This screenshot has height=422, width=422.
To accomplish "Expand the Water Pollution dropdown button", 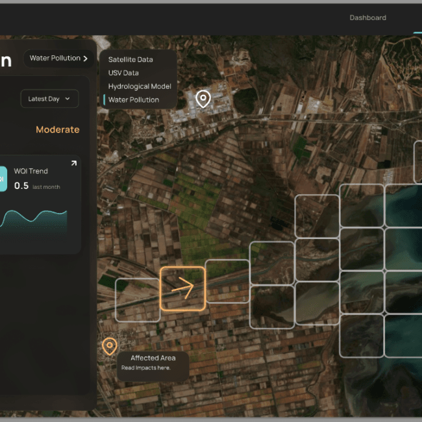I will pyautogui.click(x=58, y=58).
